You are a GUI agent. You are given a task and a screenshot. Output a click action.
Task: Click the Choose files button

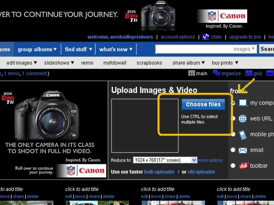click(x=203, y=105)
